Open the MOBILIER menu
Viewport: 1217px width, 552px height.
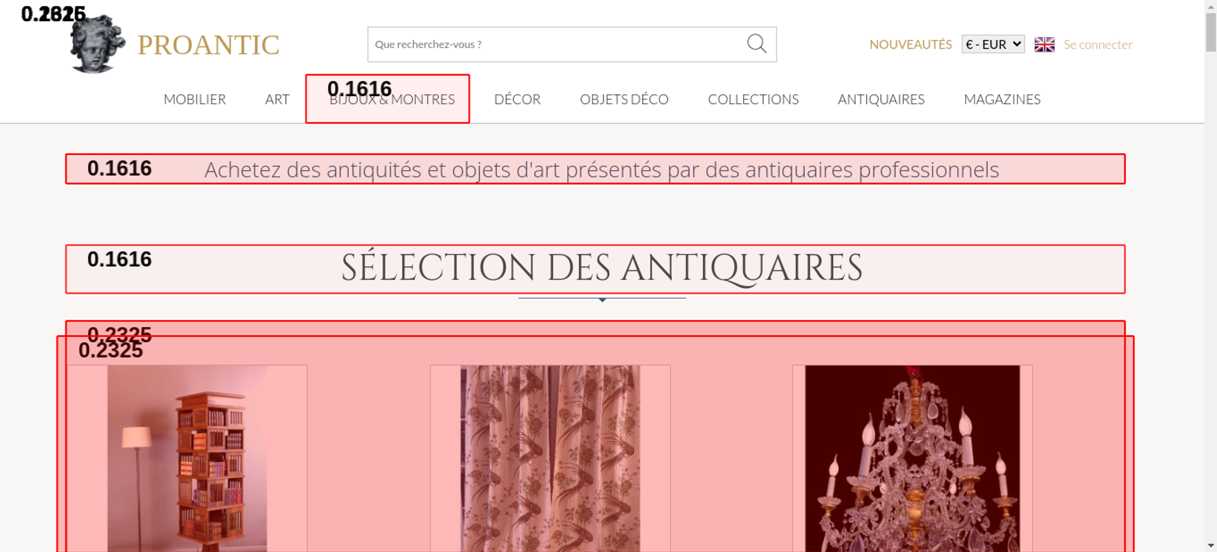(195, 99)
